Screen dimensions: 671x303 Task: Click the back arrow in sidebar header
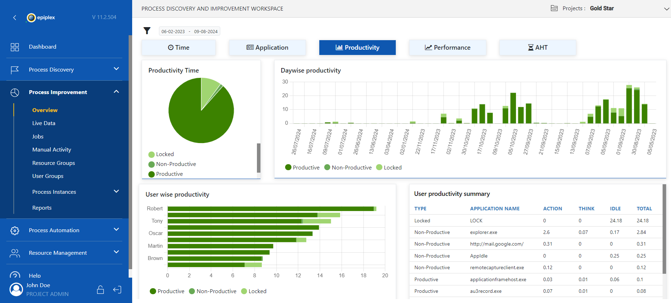pyautogui.click(x=14, y=18)
